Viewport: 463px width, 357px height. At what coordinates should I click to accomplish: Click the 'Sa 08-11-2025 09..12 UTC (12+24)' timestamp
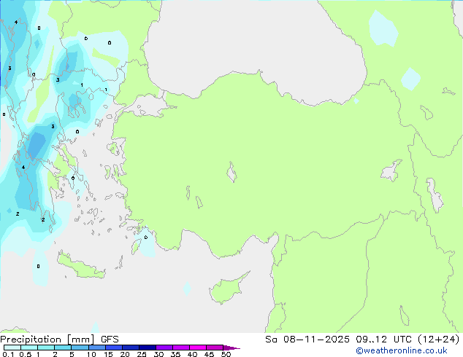coord(362,340)
